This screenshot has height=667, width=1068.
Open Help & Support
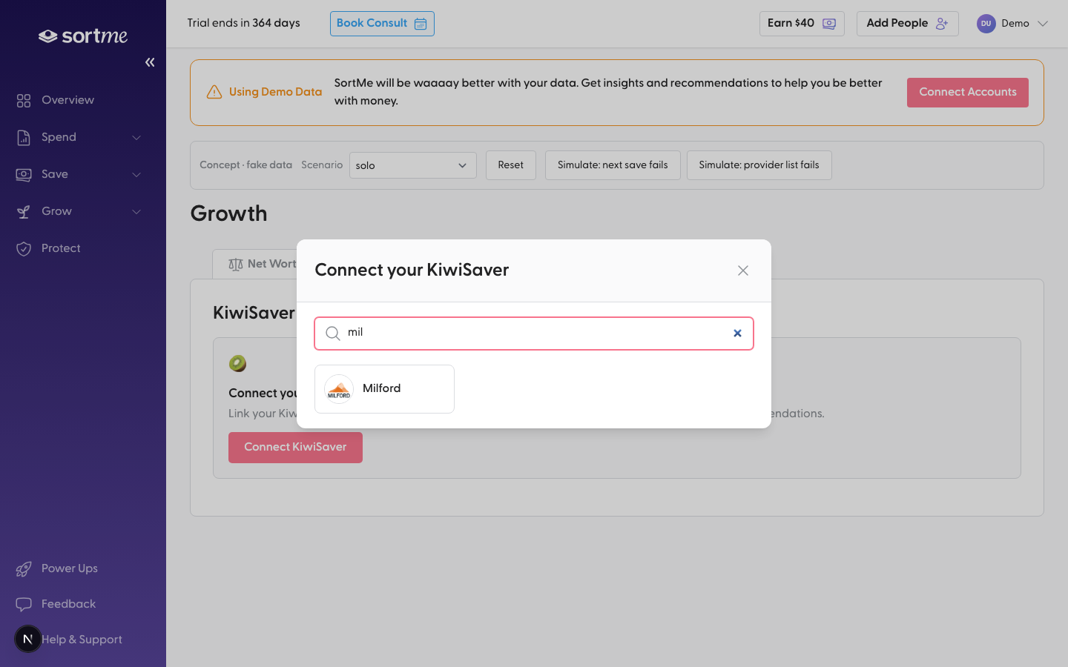(82, 640)
